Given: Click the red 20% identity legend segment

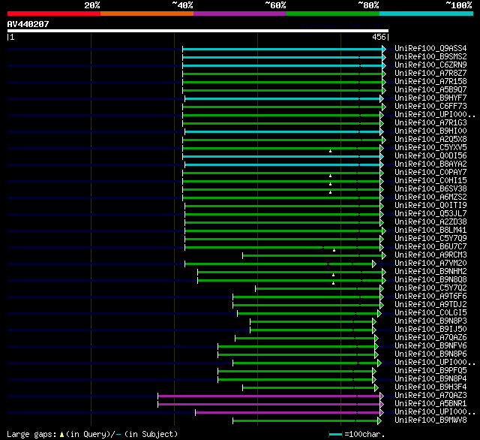Looking at the screenshot, I should coord(54,14).
